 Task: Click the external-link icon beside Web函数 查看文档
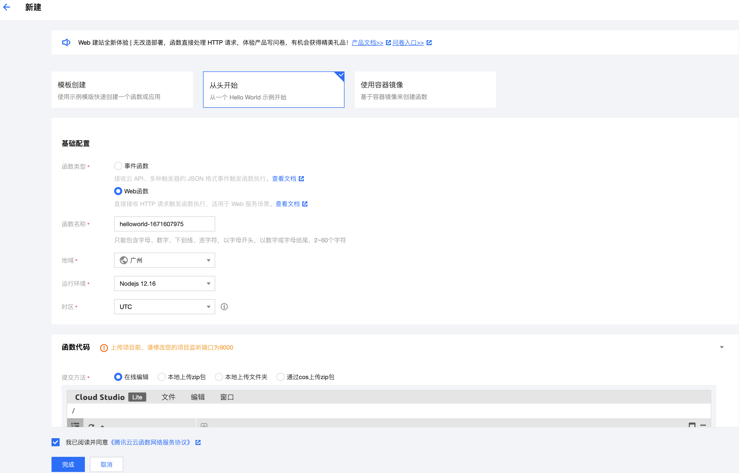[x=305, y=204]
